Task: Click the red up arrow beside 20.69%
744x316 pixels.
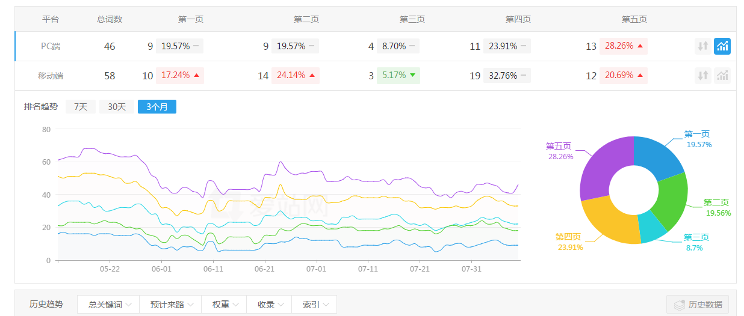Action: pos(640,76)
